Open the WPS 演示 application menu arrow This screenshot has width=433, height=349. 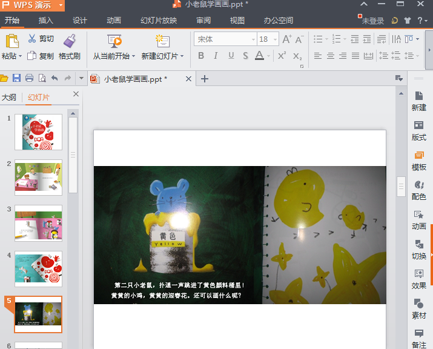click(61, 5)
